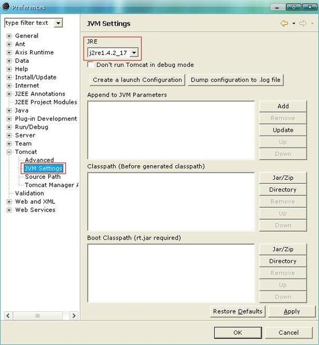Expand the Web Services node
The height and width of the screenshot is (345, 319).
click(x=9, y=210)
